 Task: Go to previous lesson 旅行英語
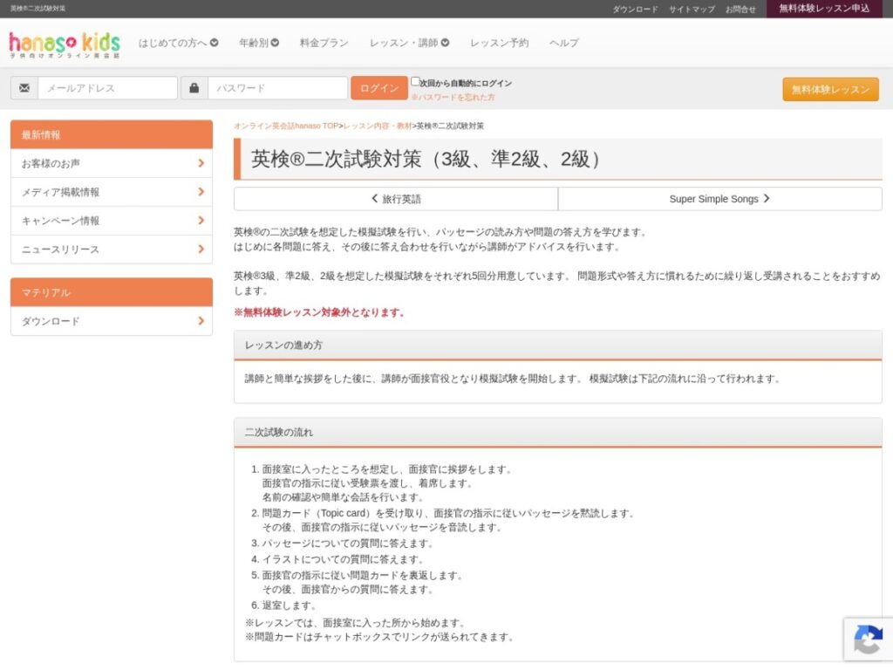(x=396, y=199)
